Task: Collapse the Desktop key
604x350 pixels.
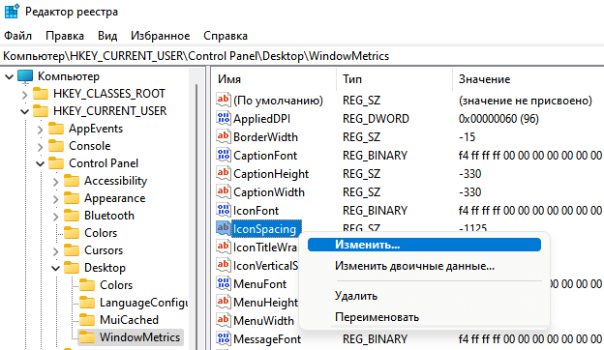Action: coord(56,268)
